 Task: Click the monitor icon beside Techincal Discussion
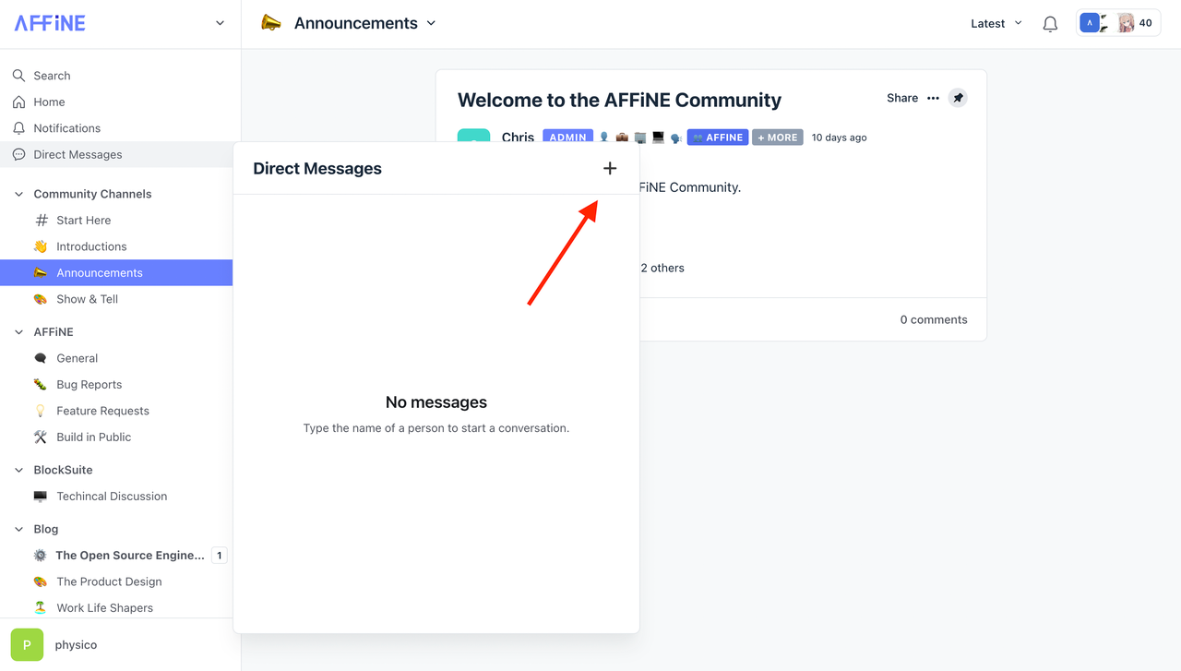[41, 497]
